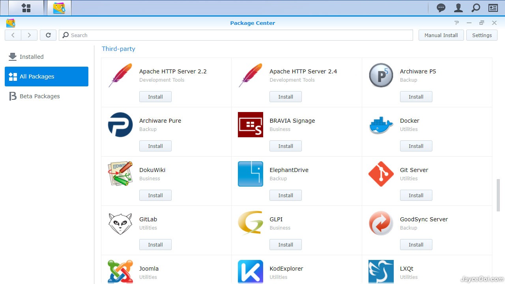Open the KodExplorer package title
505x284 pixels.
click(286, 269)
